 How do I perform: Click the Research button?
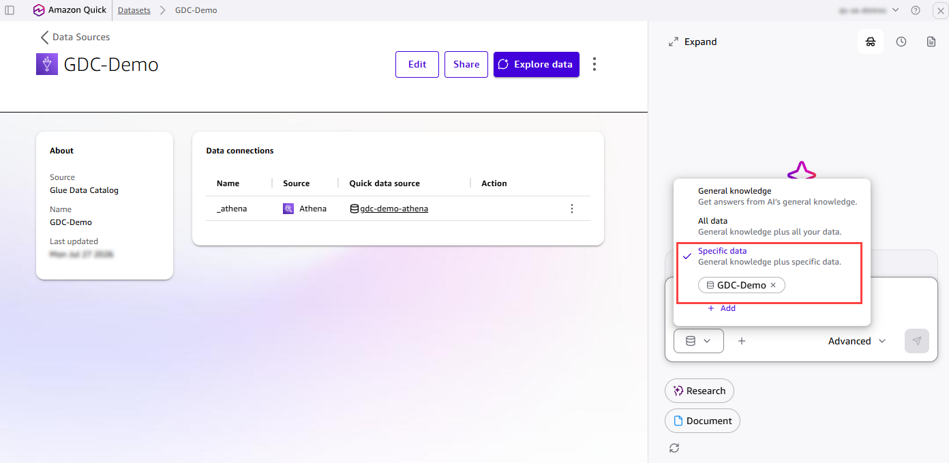click(699, 391)
